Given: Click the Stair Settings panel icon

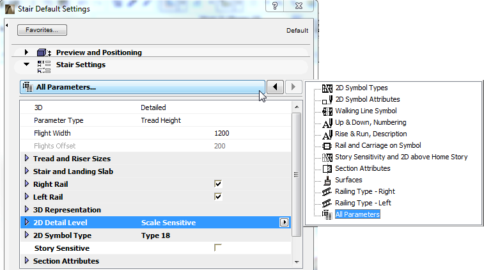Looking at the screenshot, I should 44,67.
